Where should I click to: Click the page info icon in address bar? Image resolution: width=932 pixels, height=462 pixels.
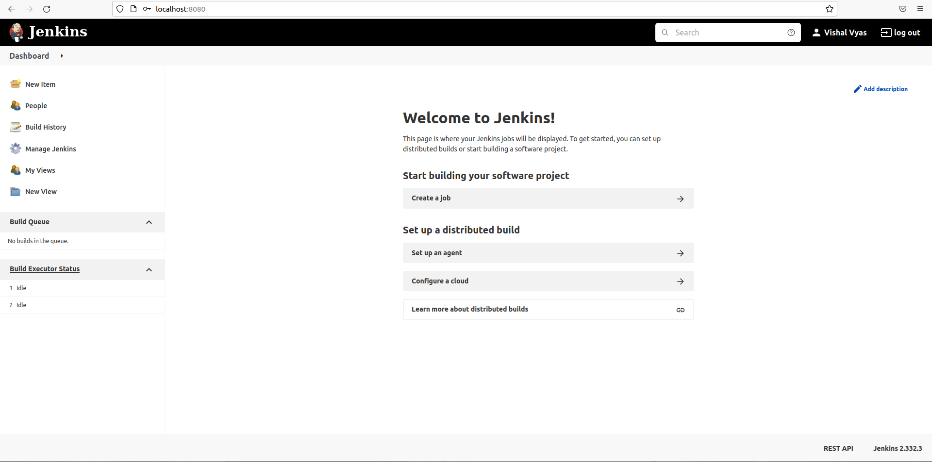[133, 9]
